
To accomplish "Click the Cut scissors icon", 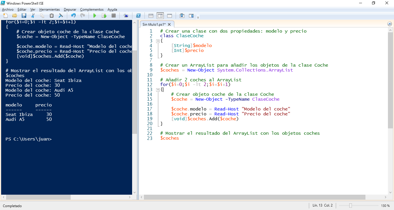I will point(33,16).
